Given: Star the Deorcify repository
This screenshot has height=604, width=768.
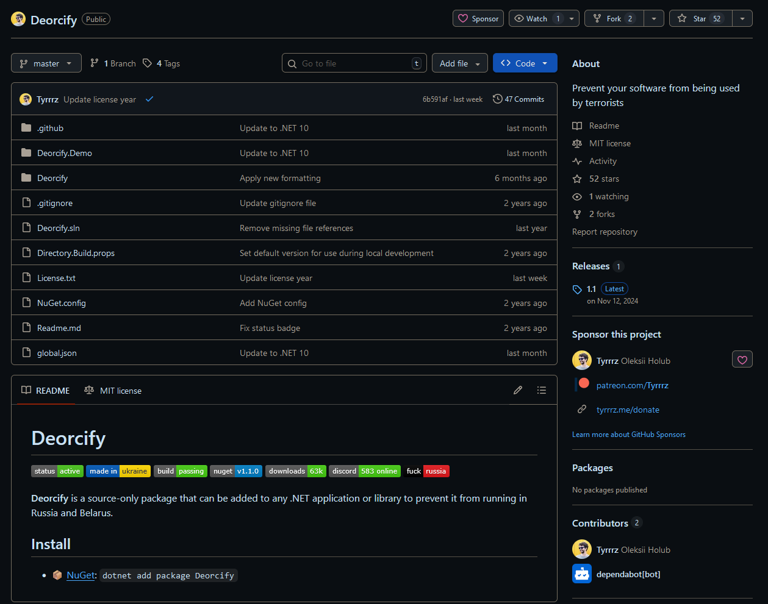Looking at the screenshot, I should coord(700,18).
